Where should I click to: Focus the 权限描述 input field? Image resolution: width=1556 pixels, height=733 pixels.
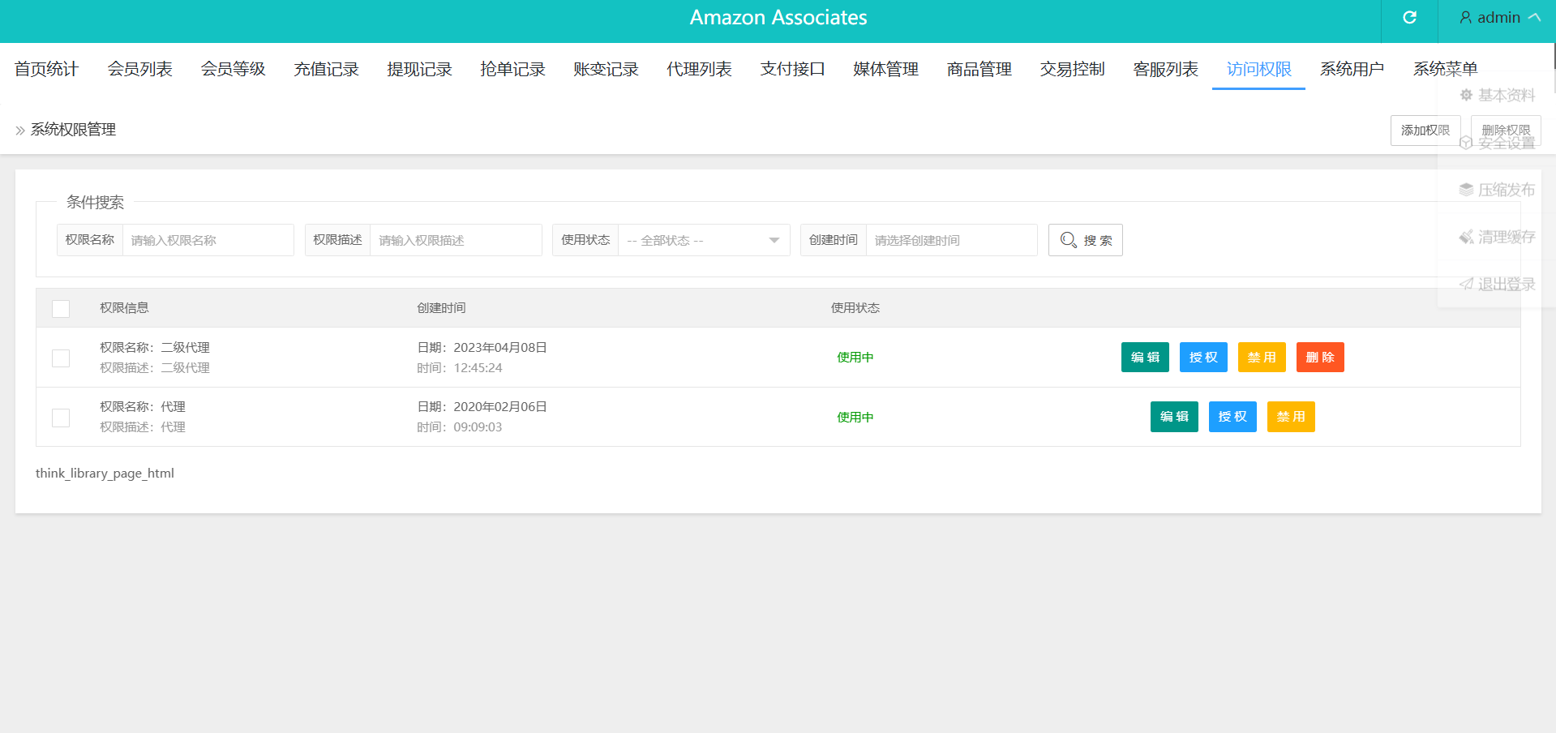click(x=456, y=240)
